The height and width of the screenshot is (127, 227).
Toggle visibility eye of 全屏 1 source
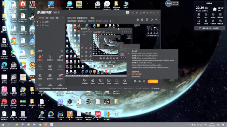(x=38, y=22)
